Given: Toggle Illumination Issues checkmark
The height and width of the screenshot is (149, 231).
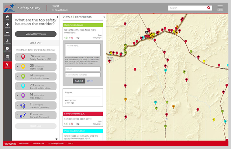Looking at the screenshot, I should (18, 76).
